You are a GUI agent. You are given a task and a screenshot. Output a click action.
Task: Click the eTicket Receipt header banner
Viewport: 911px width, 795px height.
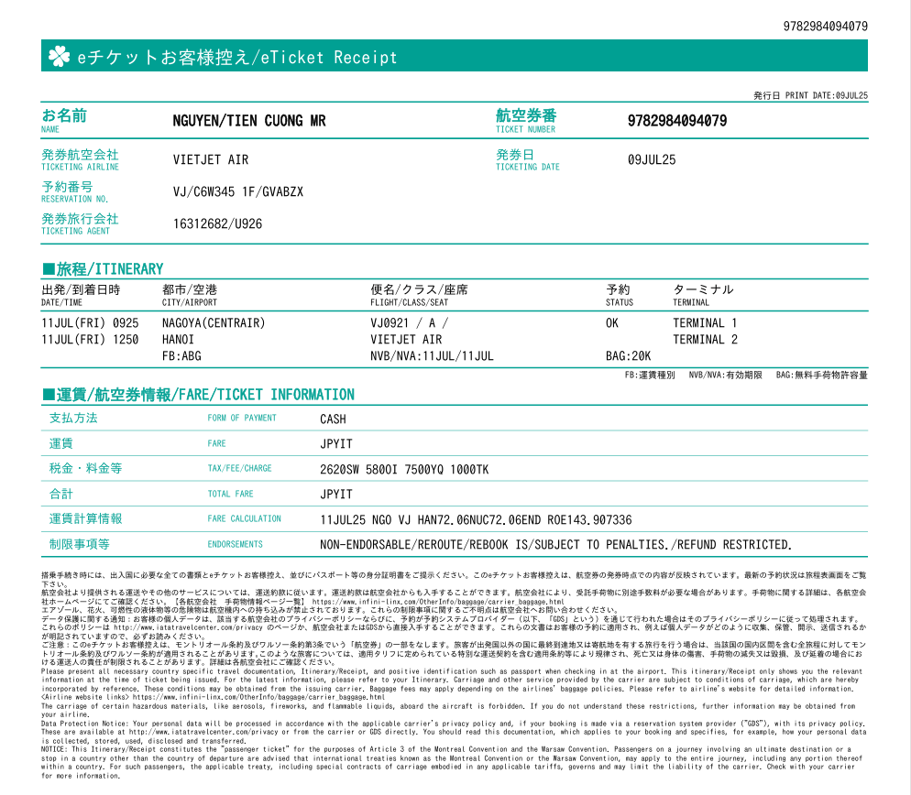click(454, 57)
